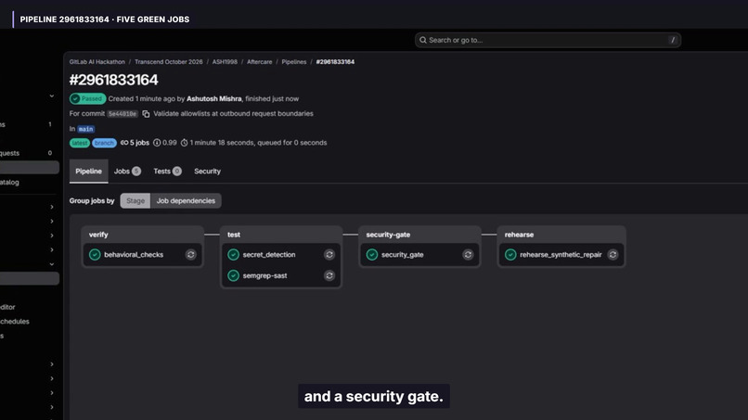748x420 pixels.
Task: Click the Passed status badge
Action: click(87, 98)
